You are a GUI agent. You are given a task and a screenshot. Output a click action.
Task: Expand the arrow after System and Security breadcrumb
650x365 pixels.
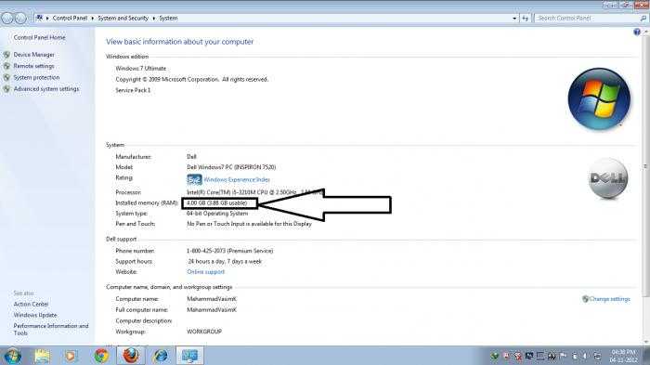[x=154, y=19]
